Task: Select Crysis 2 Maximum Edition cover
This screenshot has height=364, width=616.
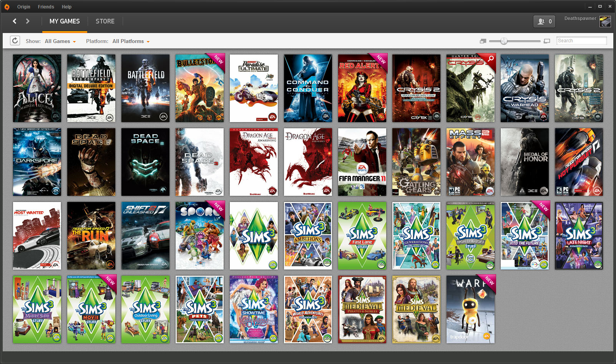Action: pos(416,88)
